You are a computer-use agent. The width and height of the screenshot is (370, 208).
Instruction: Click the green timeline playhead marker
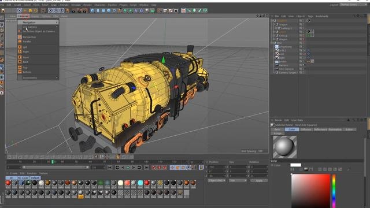tap(53, 162)
